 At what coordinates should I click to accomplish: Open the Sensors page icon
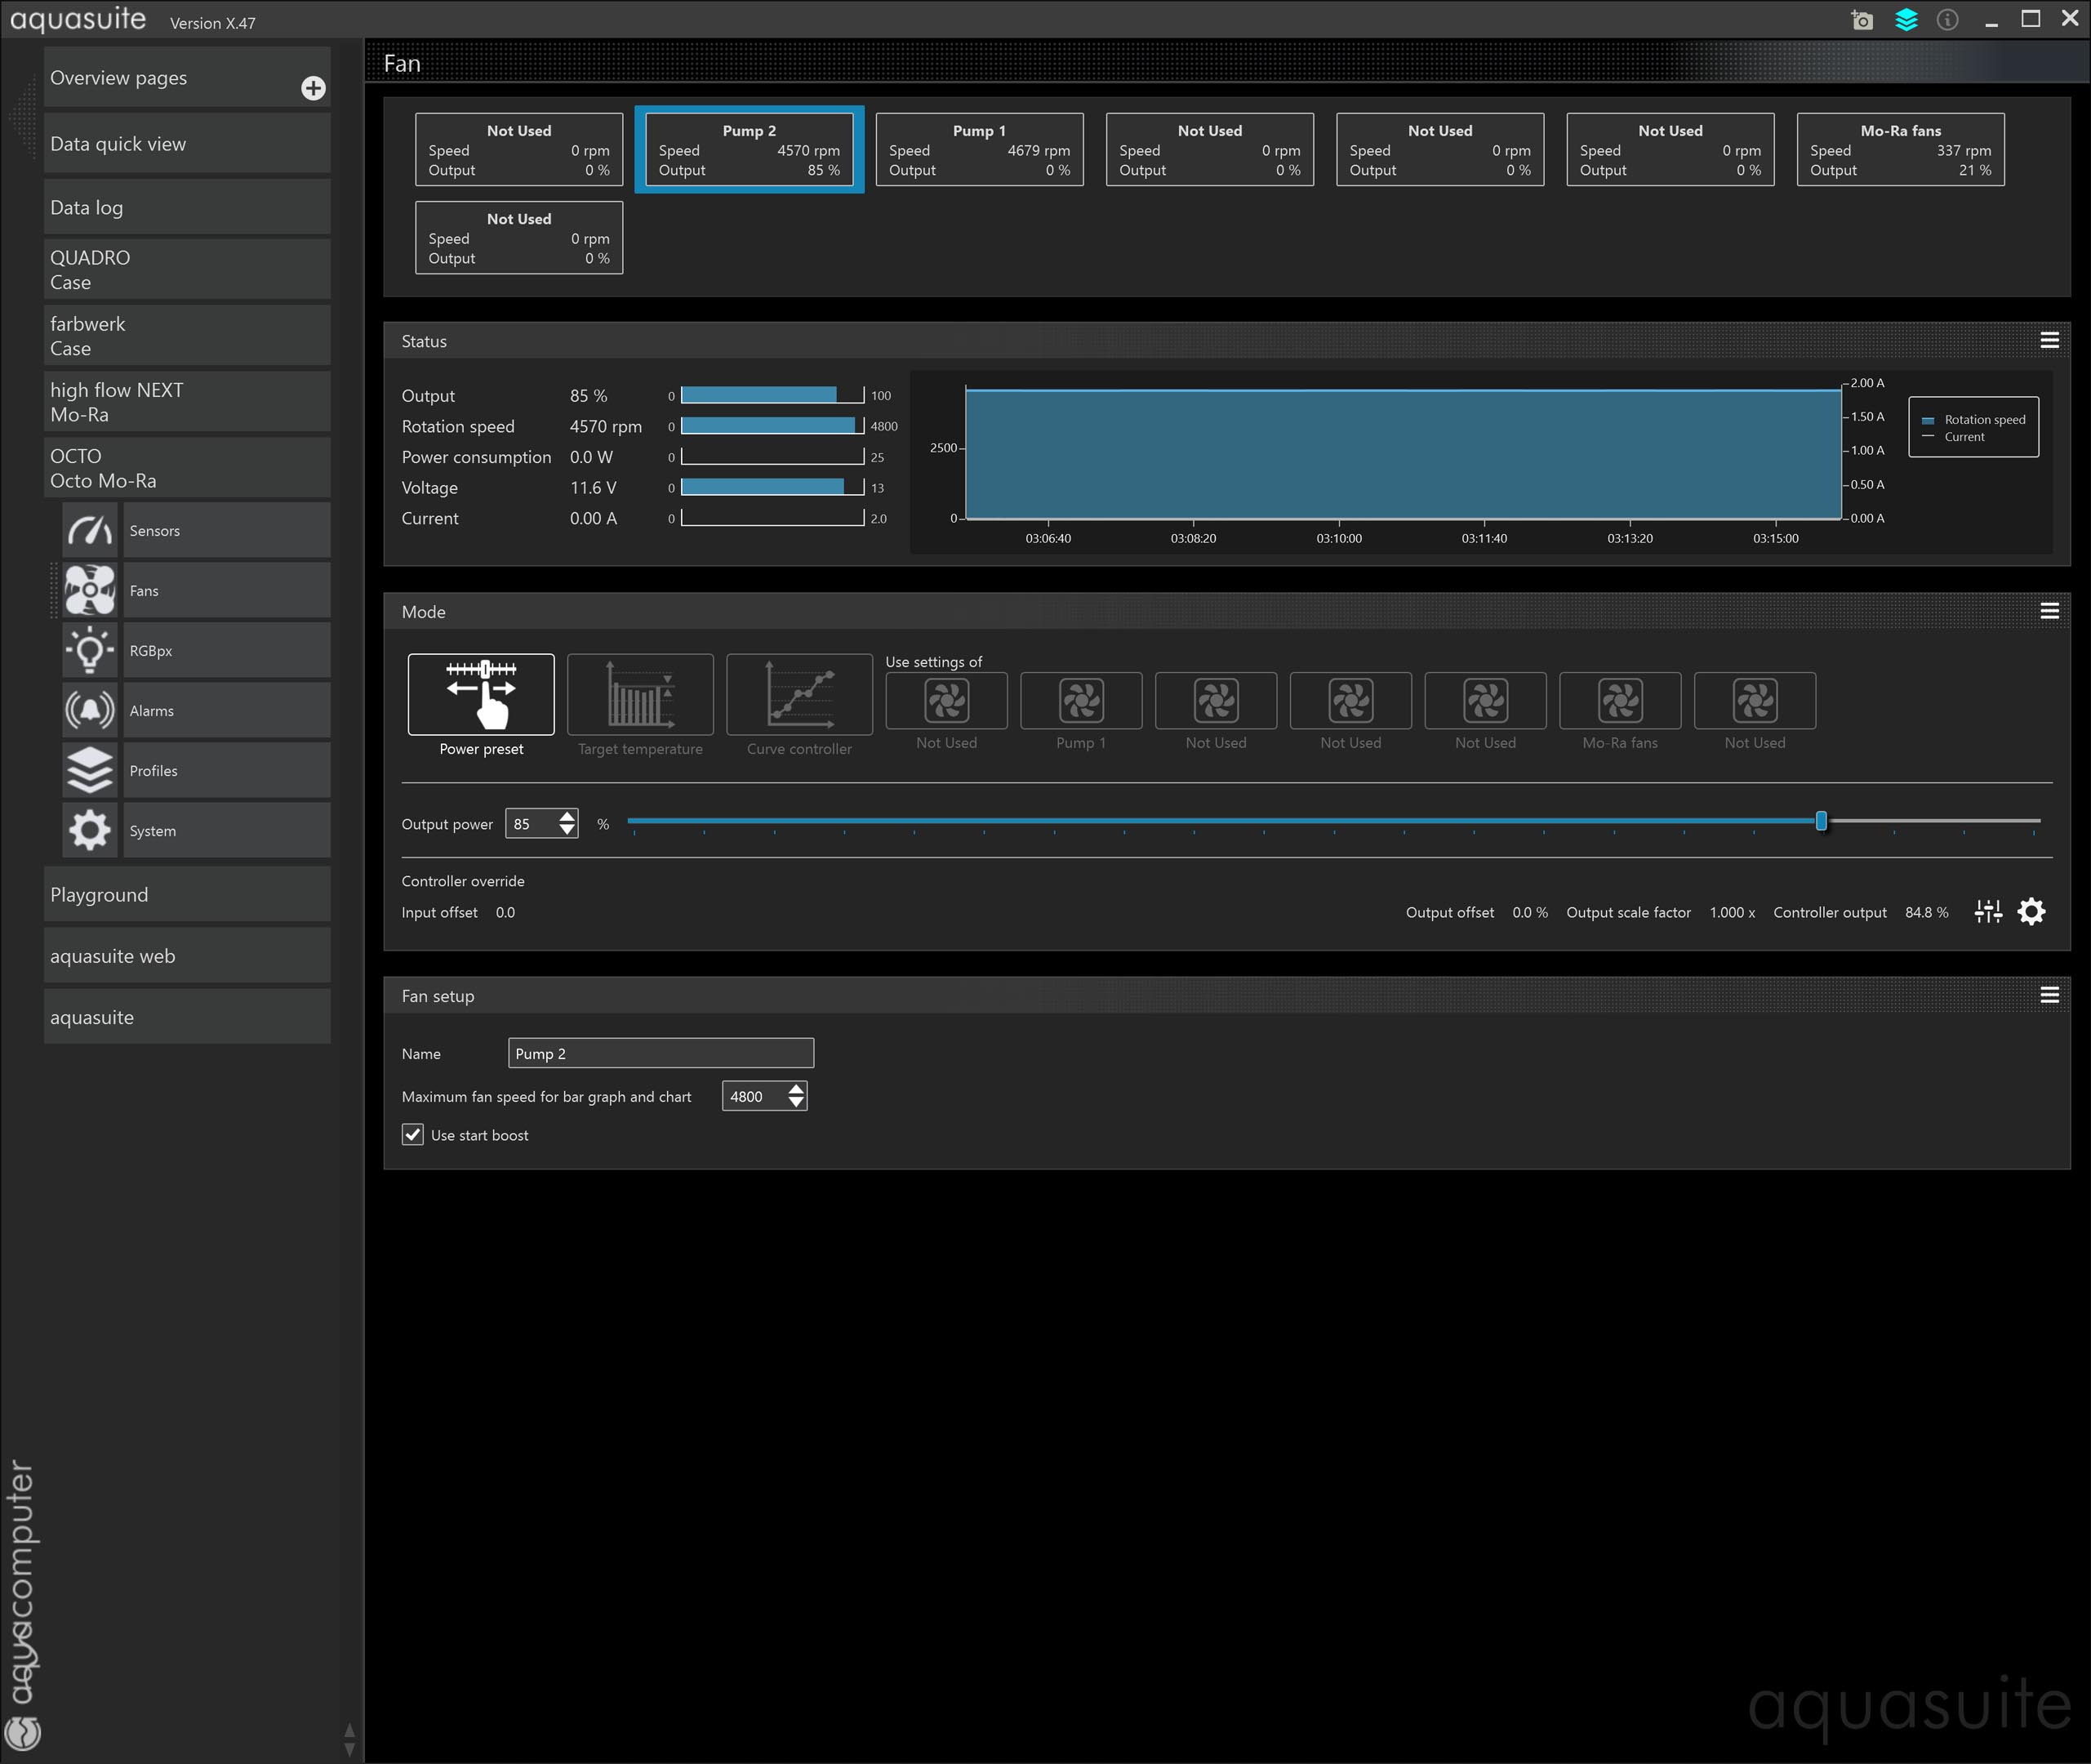click(x=90, y=530)
